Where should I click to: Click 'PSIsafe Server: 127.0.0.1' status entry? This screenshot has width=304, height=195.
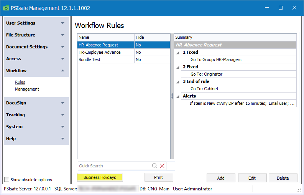coord(27,189)
